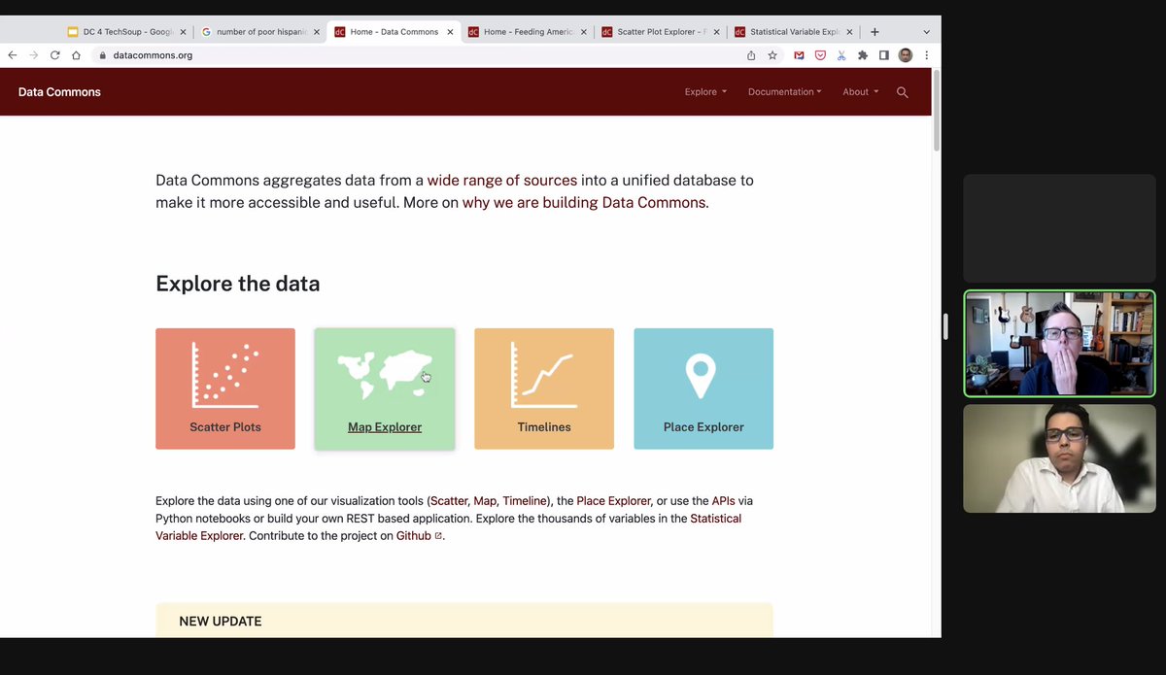This screenshot has height=675, width=1166.
Task: Follow the Map link in the paragraph
Action: 485,501
